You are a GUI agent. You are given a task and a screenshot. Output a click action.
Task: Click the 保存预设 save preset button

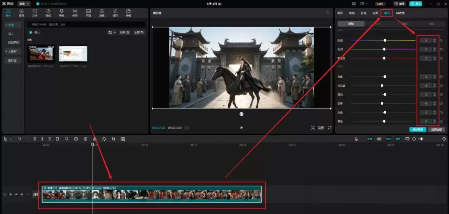[418, 129]
